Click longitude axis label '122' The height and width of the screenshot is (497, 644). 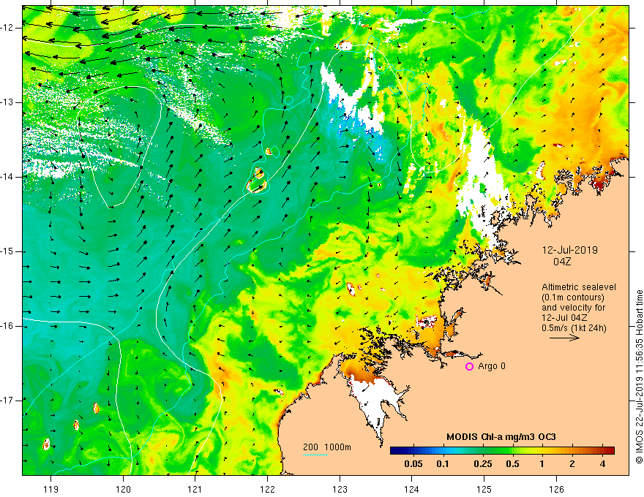click(267, 490)
